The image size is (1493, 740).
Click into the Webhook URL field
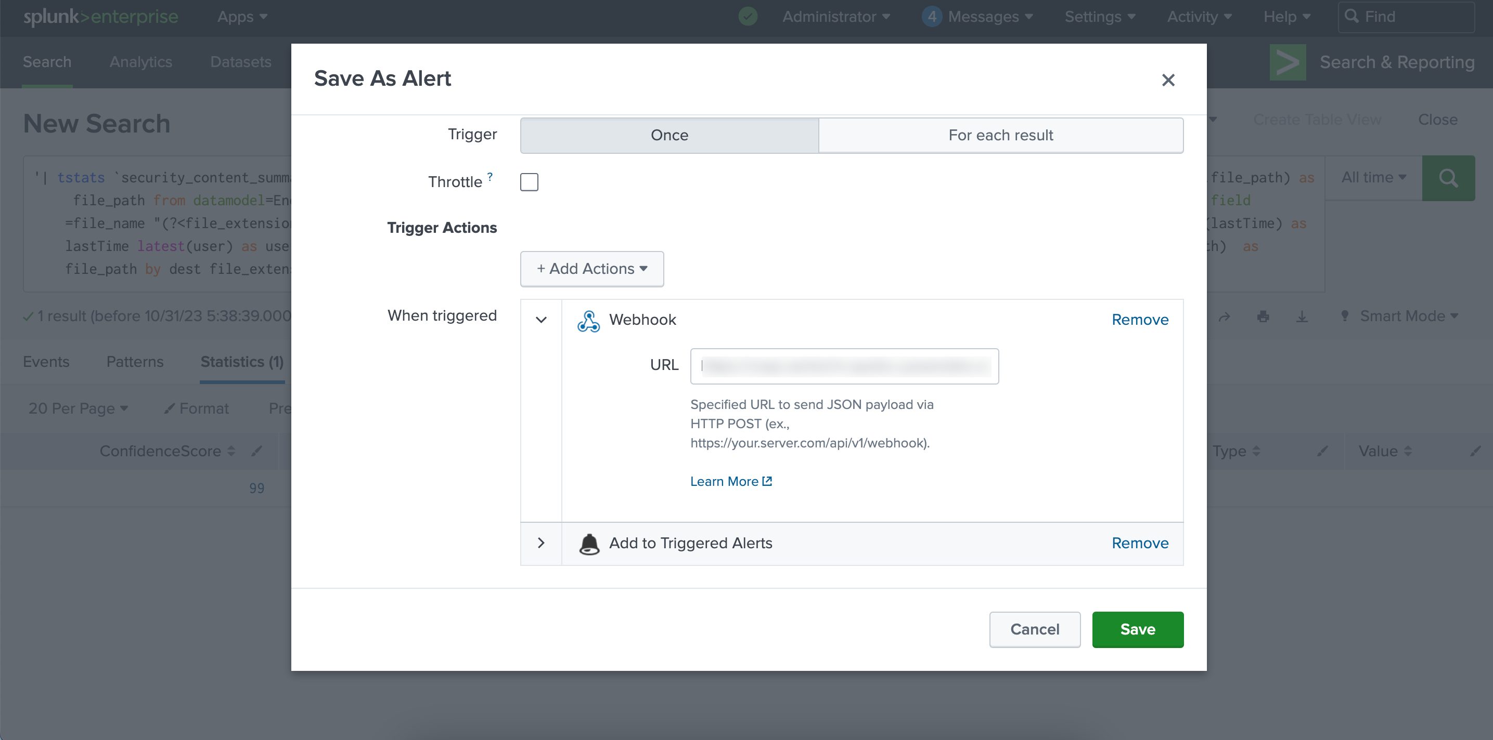tap(844, 366)
